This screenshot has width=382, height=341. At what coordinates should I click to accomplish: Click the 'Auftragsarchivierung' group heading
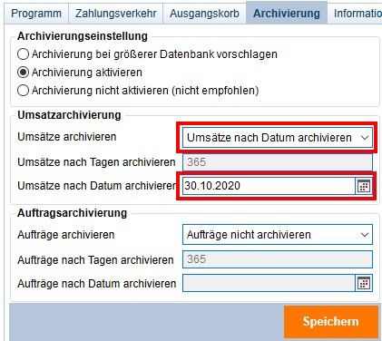pos(72,213)
